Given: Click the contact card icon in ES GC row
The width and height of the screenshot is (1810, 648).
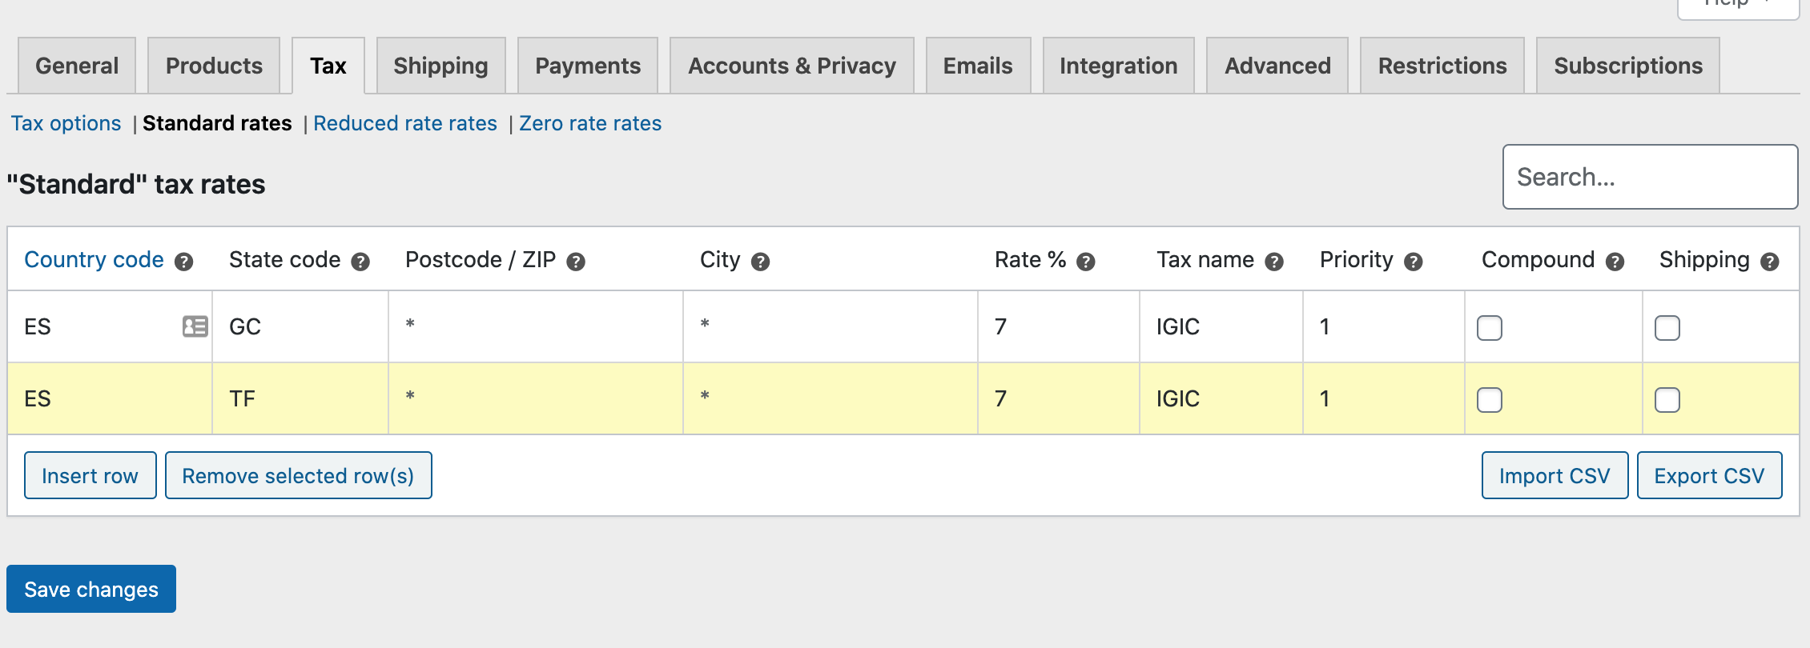Looking at the screenshot, I should (x=195, y=326).
